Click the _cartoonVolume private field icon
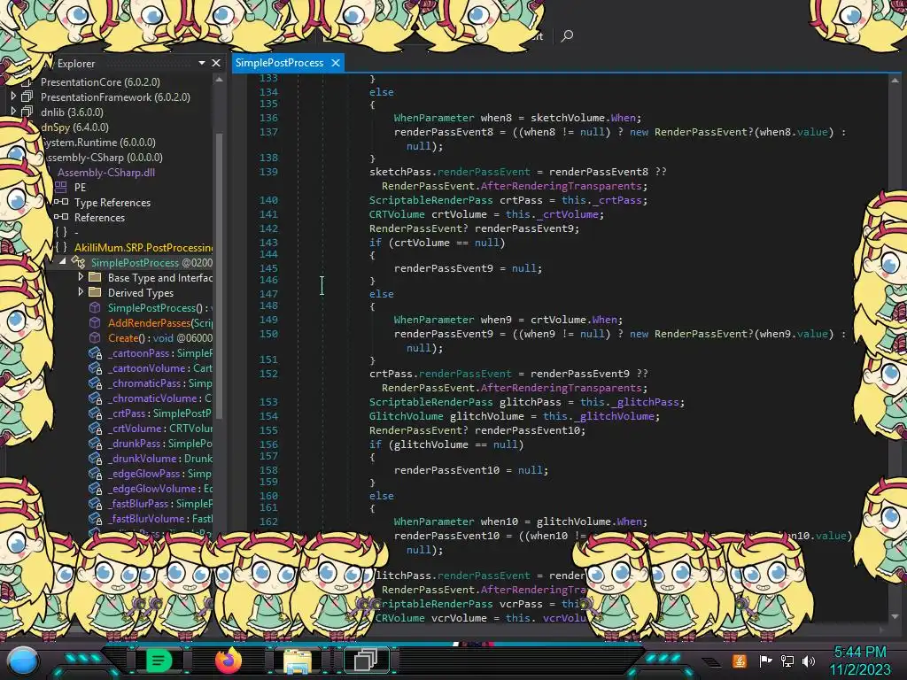907x680 pixels. pyautogui.click(x=95, y=367)
